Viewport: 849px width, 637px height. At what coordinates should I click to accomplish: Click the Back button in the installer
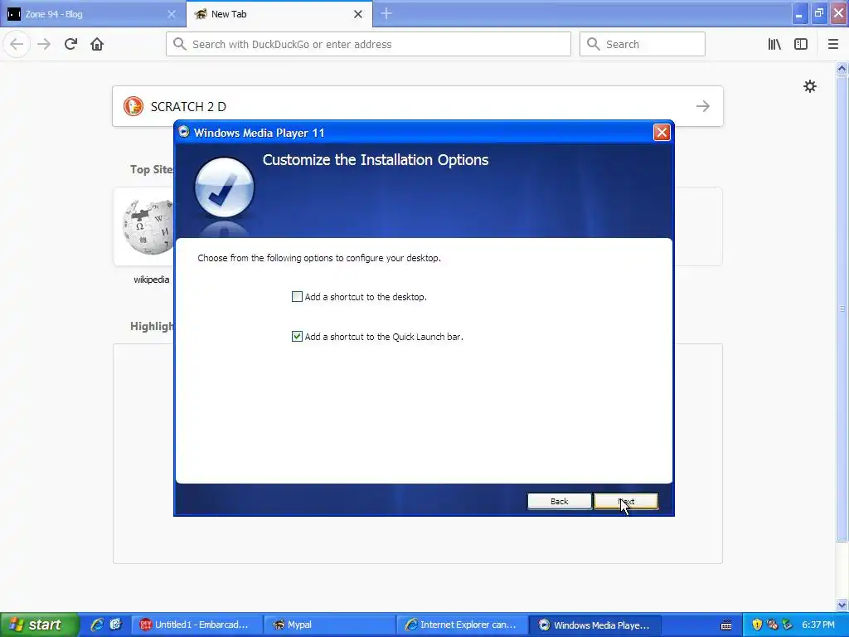(x=560, y=501)
